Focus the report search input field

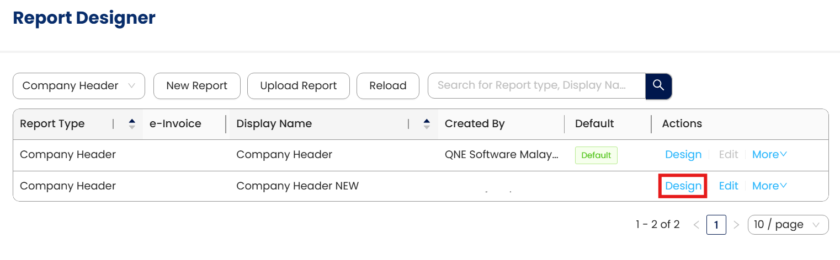tap(536, 85)
